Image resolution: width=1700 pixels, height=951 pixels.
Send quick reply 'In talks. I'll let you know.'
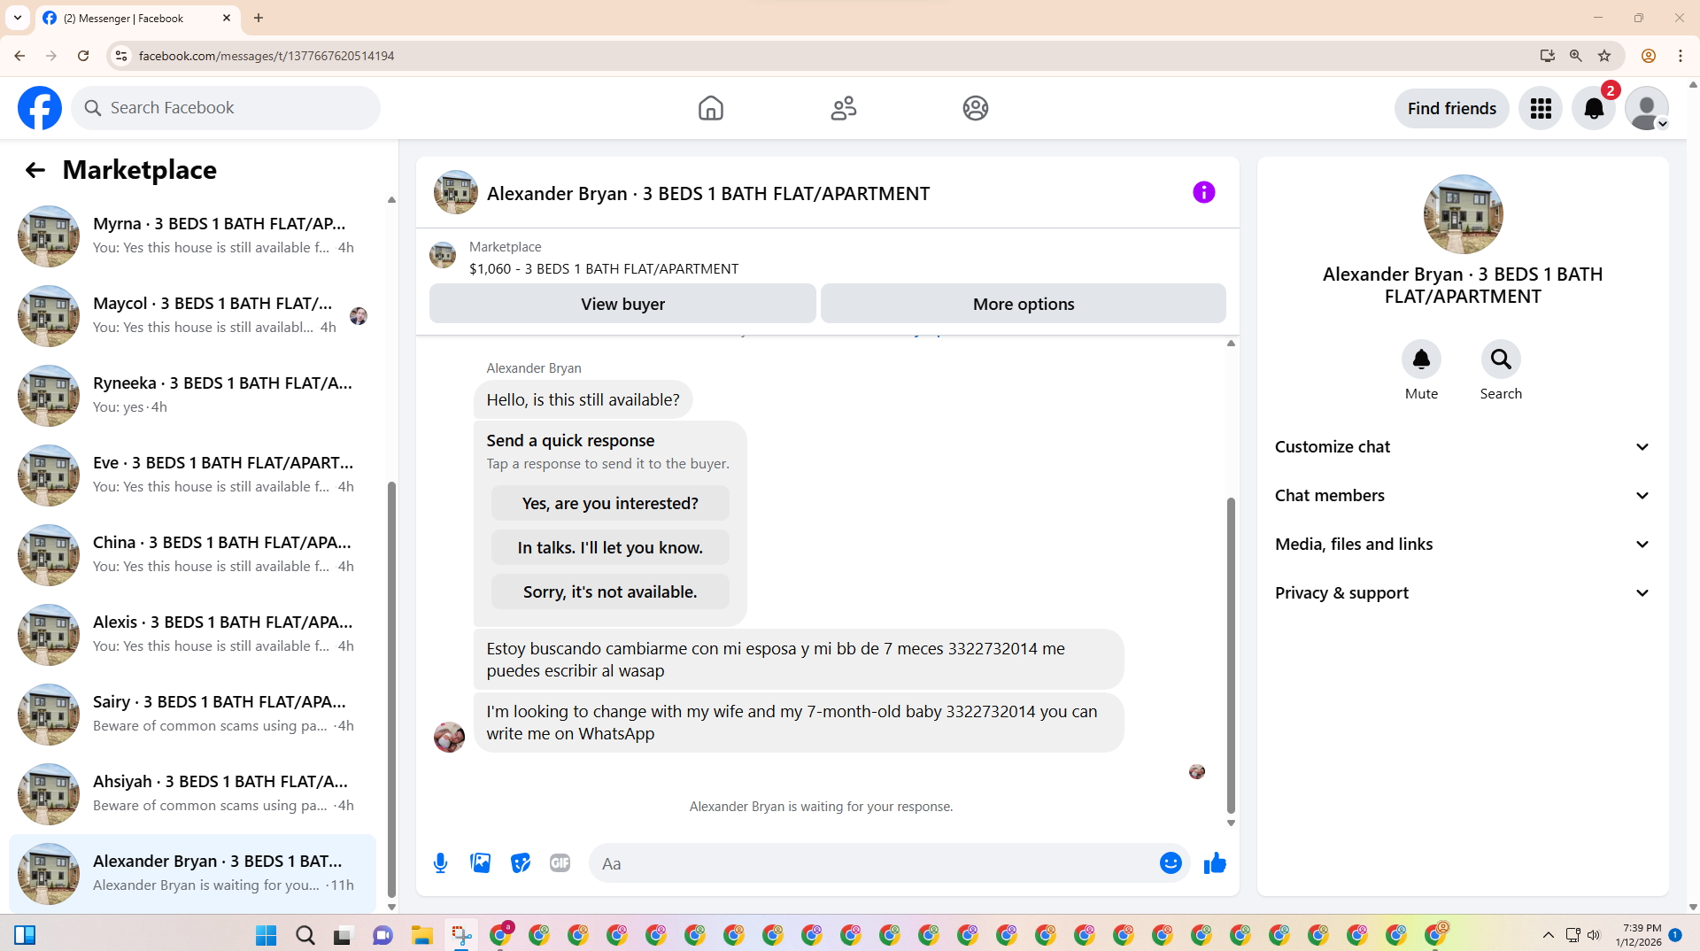pyautogui.click(x=610, y=547)
